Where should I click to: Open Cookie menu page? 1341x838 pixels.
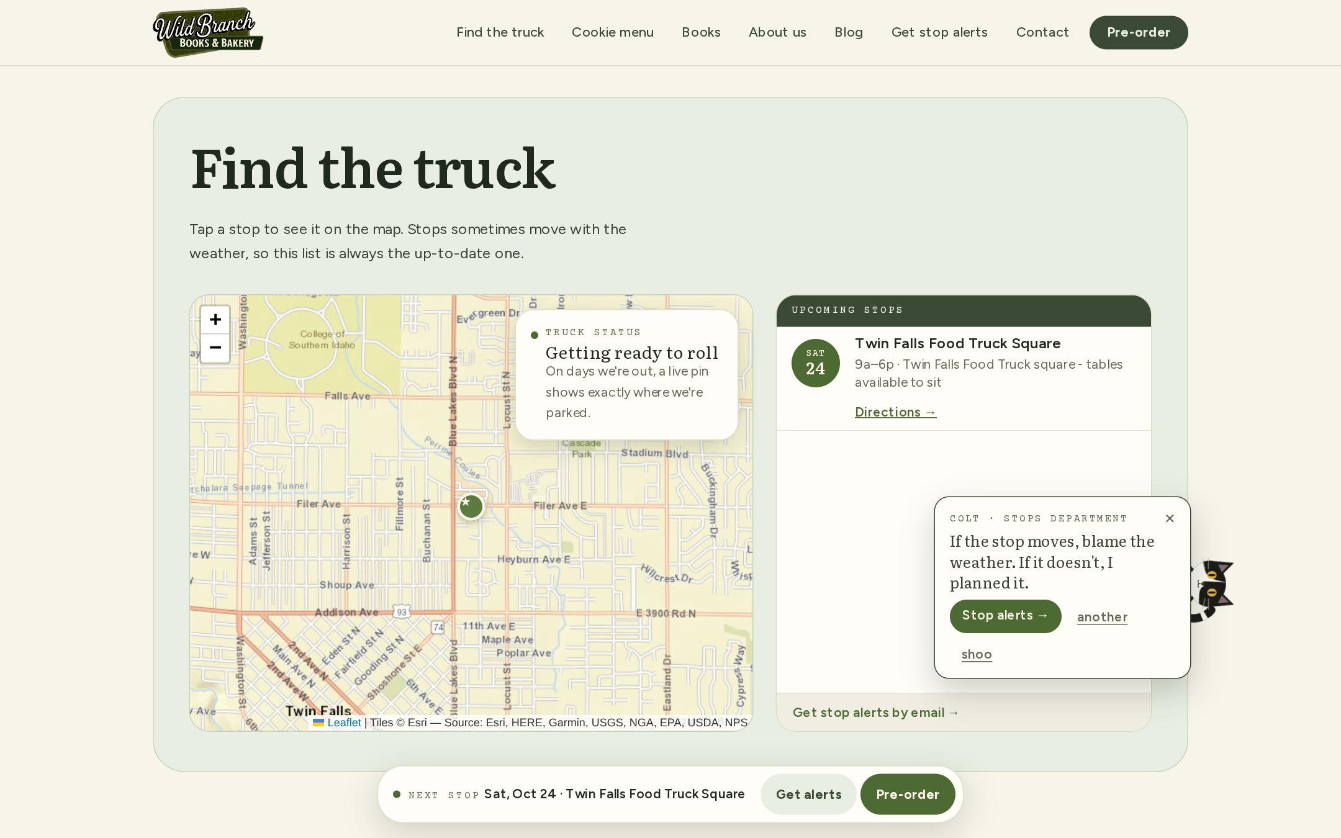613,32
